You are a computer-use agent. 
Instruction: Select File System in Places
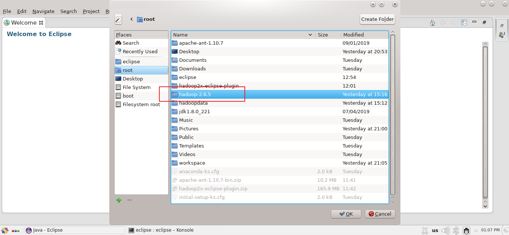(x=141, y=87)
